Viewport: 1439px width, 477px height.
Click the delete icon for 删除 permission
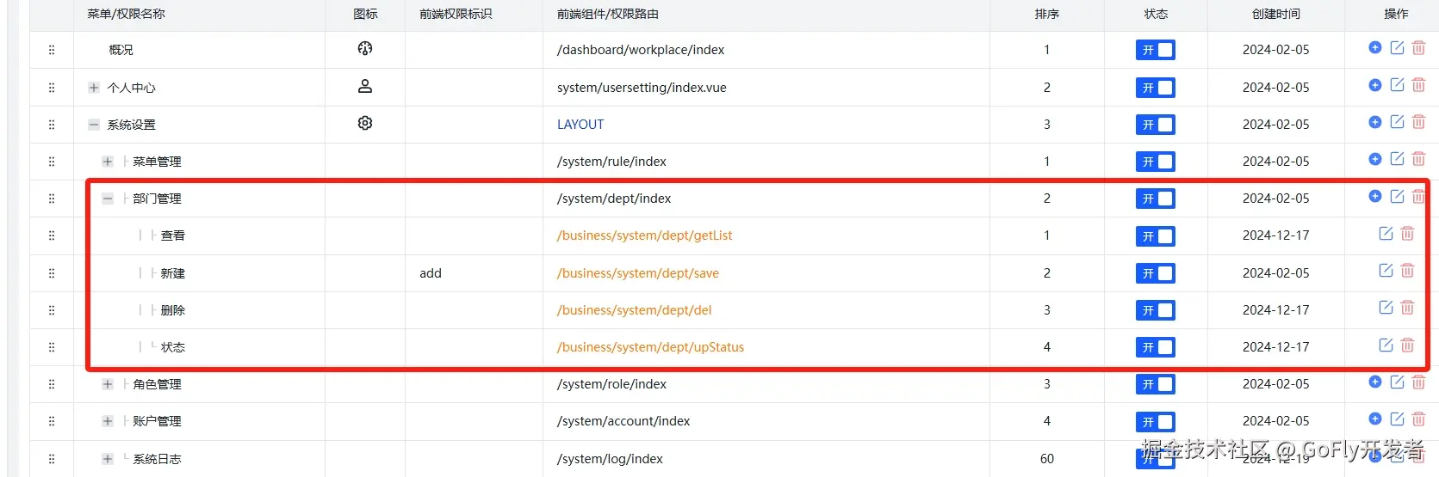[x=1407, y=308]
